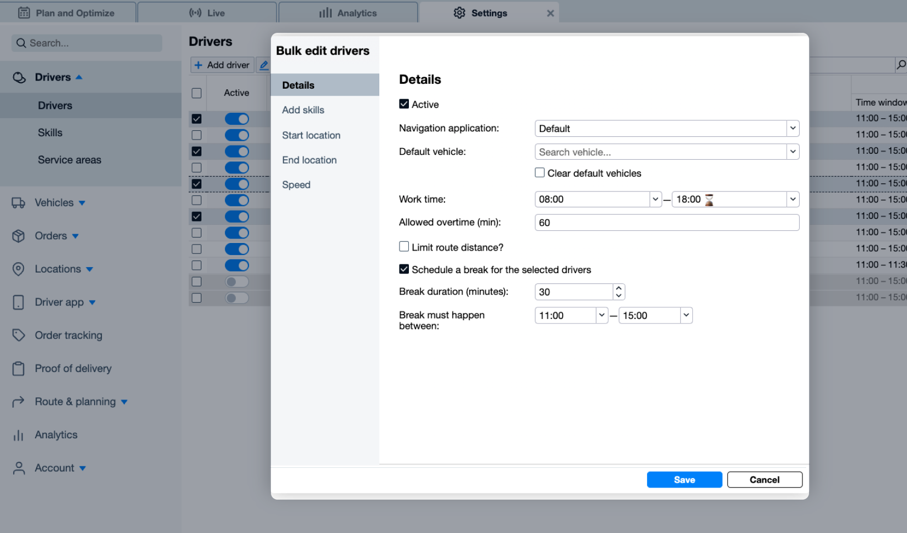Screen dimensions: 907x533
Task: Click the Route & planning arrow icon
Action: (x=19, y=402)
